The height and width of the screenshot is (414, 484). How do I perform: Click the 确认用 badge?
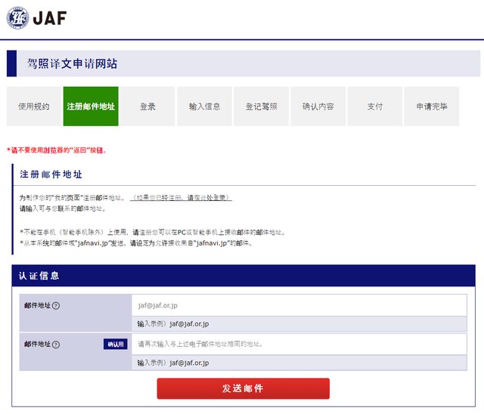click(x=115, y=344)
